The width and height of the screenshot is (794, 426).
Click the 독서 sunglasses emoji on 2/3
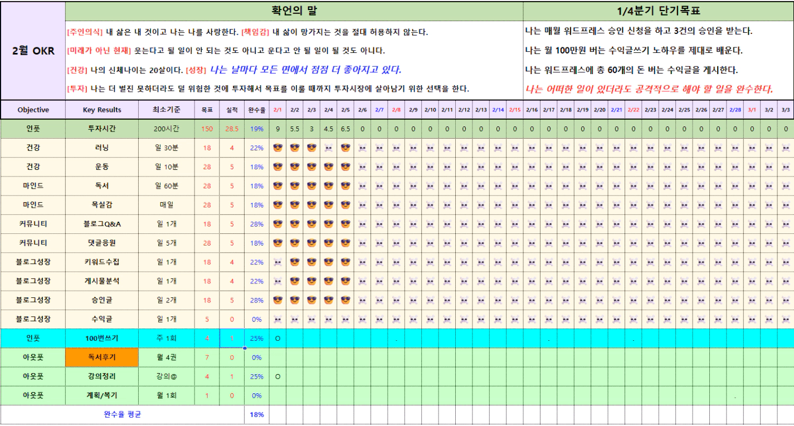tap(312, 186)
